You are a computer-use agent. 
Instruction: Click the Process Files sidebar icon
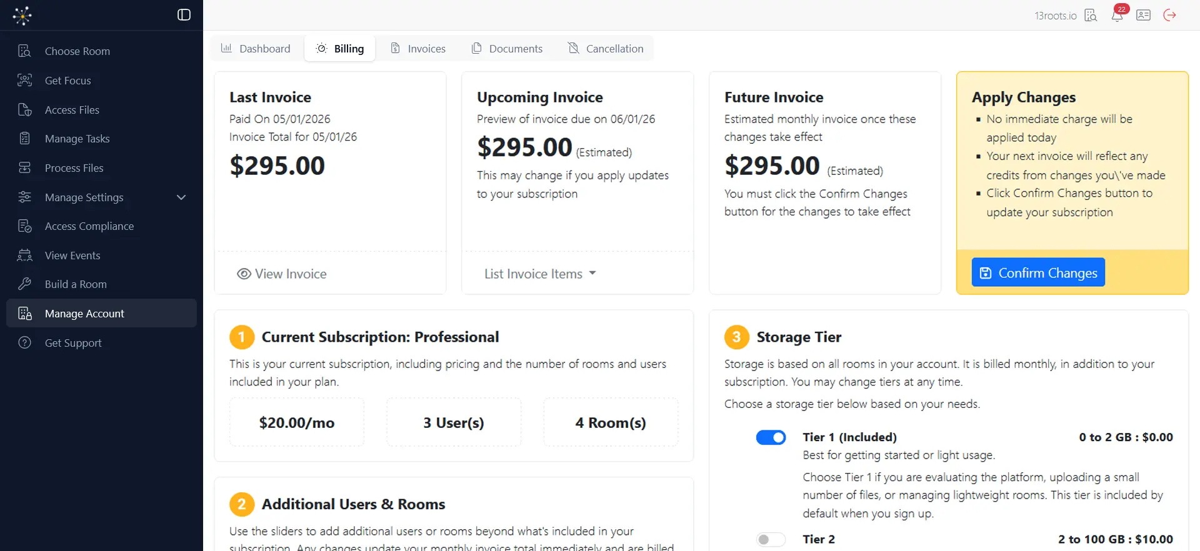point(24,167)
